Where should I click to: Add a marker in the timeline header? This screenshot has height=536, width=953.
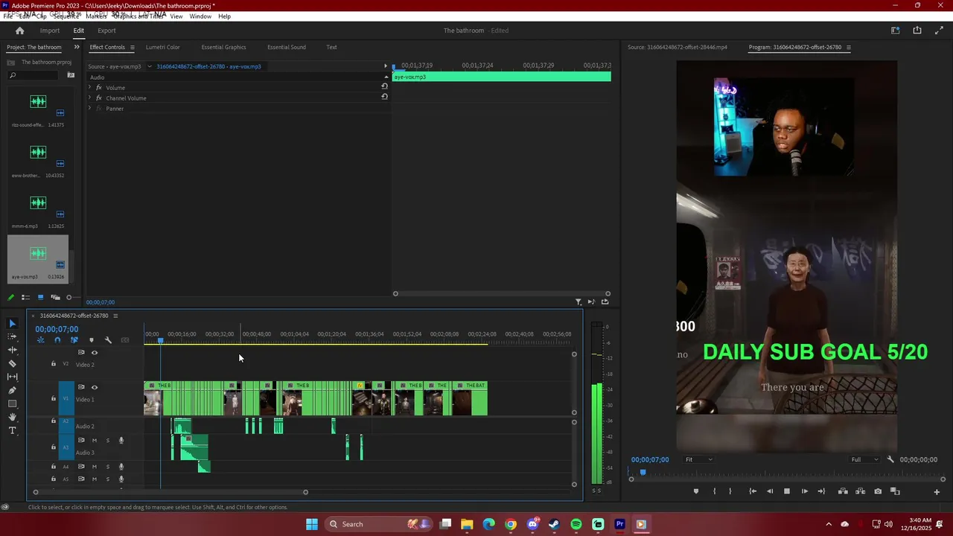pyautogui.click(x=91, y=340)
